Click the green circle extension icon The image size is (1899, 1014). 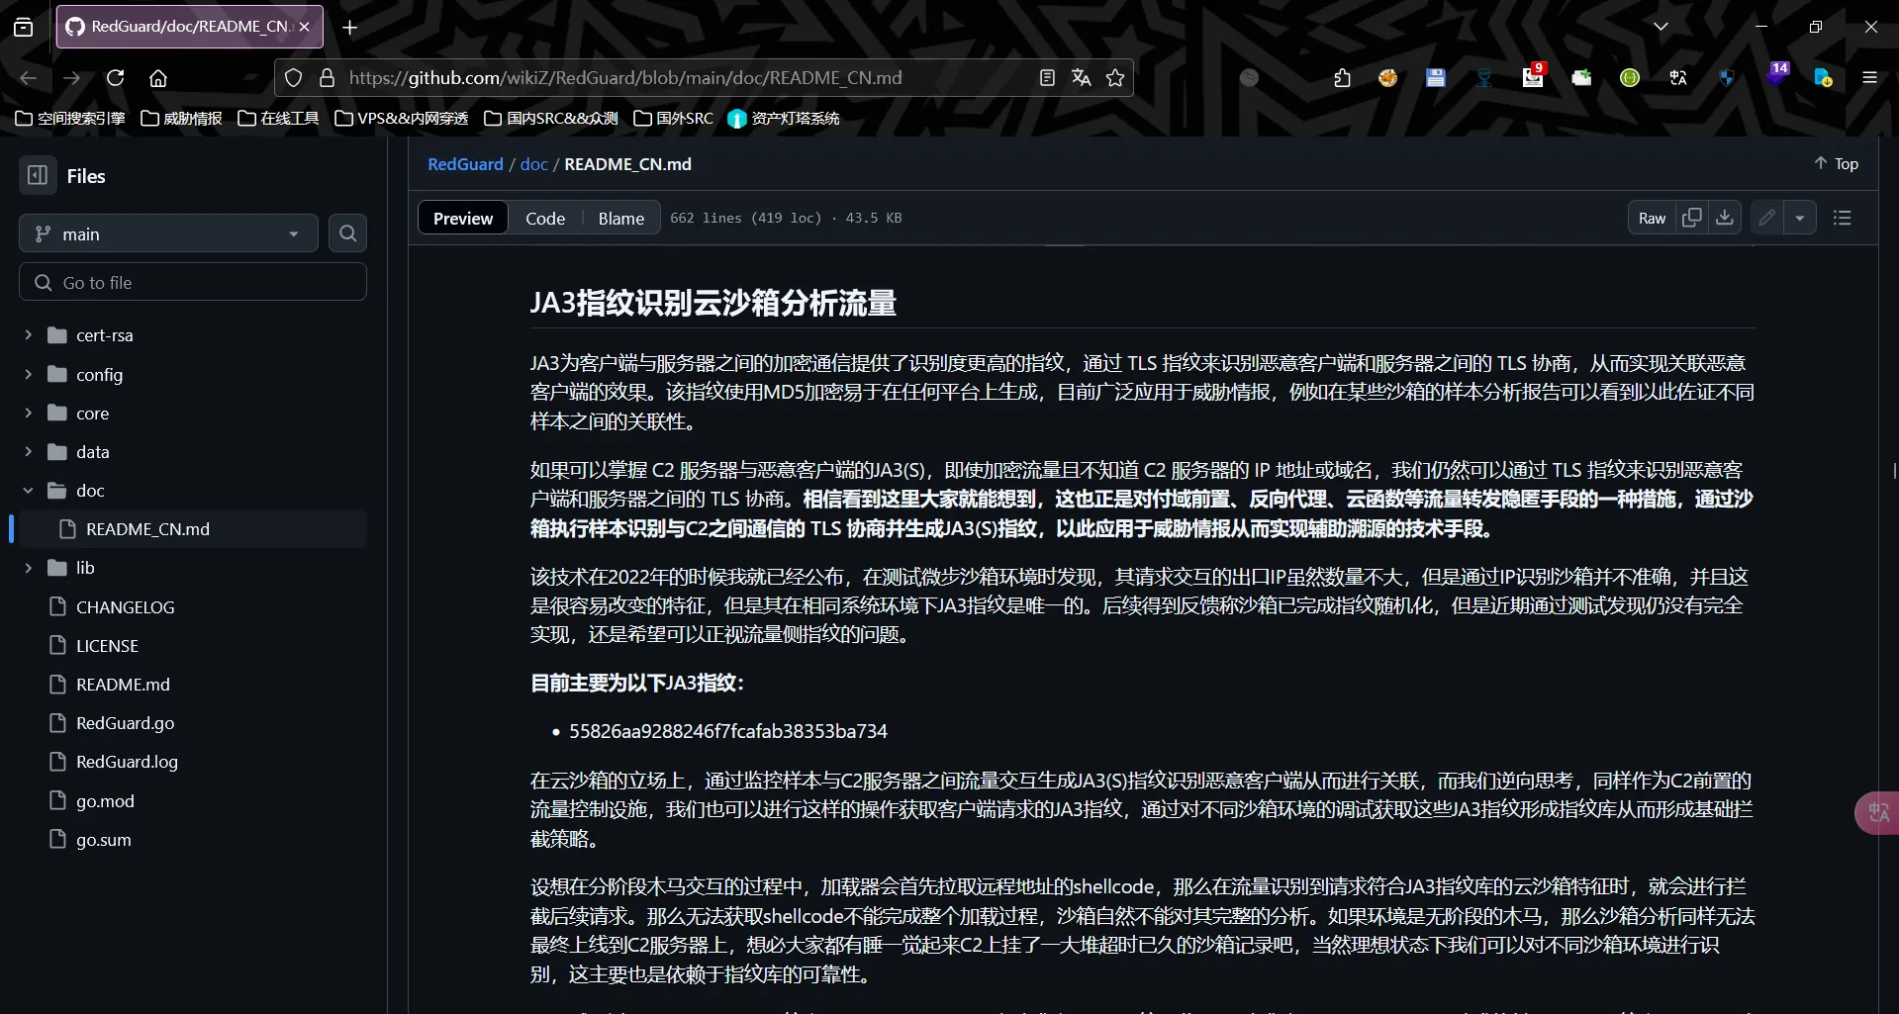coord(1630,78)
